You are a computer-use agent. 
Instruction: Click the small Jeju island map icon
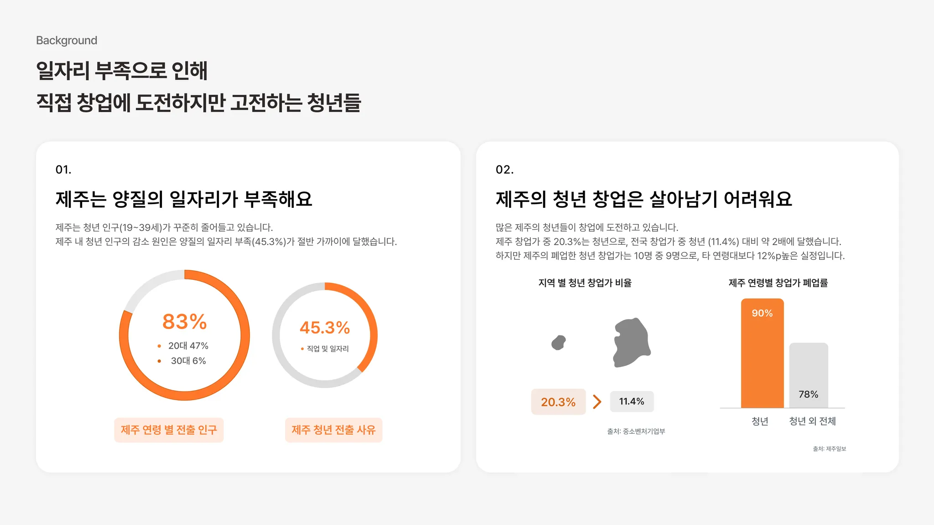559,343
